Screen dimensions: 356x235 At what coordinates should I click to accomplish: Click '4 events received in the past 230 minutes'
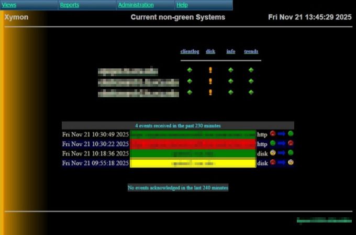tap(178, 126)
